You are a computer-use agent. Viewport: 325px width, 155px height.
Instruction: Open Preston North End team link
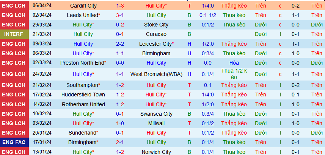[x=82, y=63]
